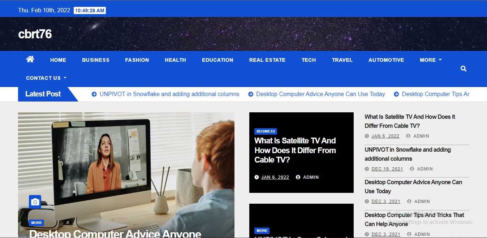The height and width of the screenshot is (238, 487).
Task: Click the clock icon in the black Satellite TV card
Action: click(257, 177)
